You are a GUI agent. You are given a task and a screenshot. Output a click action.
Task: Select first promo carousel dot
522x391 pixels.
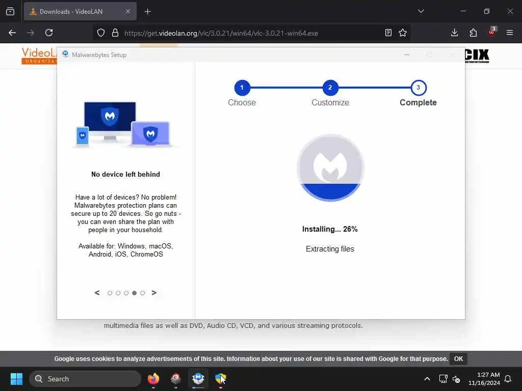pyautogui.click(x=110, y=293)
